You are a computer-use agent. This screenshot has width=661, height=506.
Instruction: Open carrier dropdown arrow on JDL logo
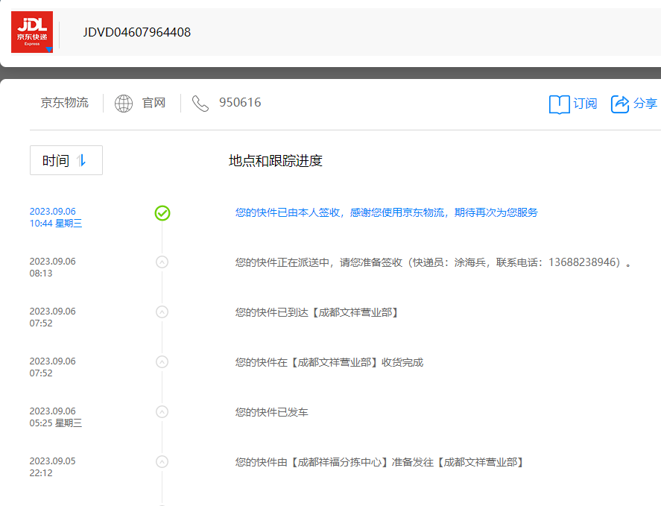pos(49,50)
